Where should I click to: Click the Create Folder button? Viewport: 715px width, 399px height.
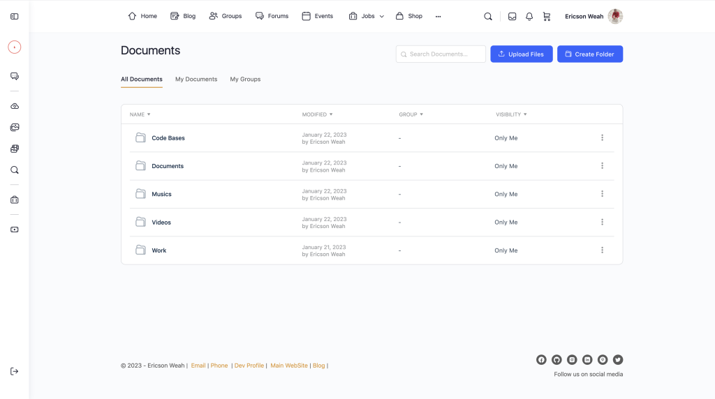point(589,54)
